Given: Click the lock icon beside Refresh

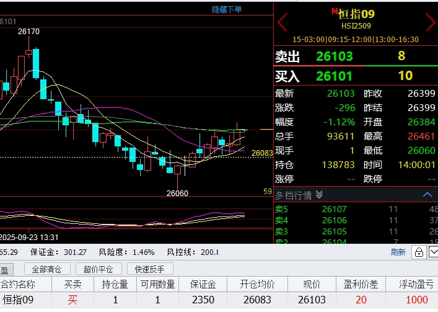Looking at the screenshot, I should (x=419, y=252).
